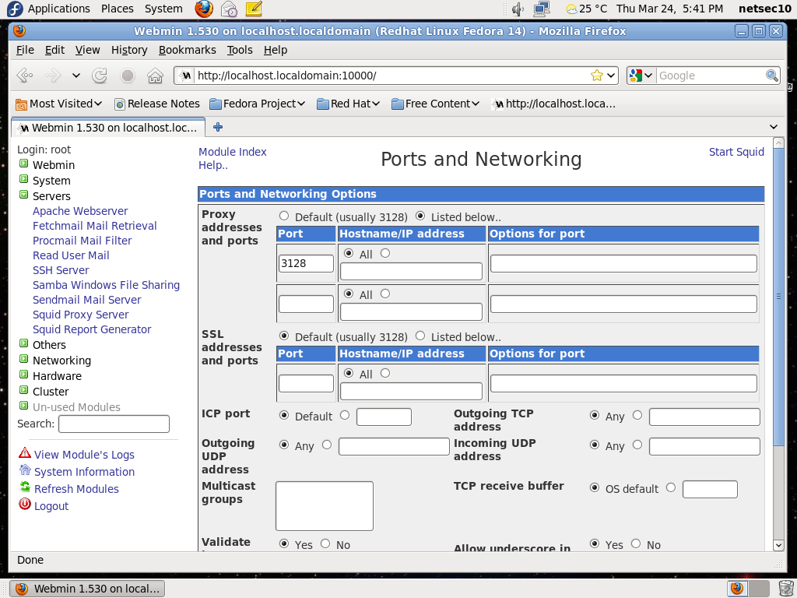Select Incoming UDP address Any radio
Image resolution: width=797 pixels, height=598 pixels.
pyautogui.click(x=594, y=445)
